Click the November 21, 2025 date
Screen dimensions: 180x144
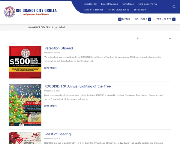[x=52, y=139]
